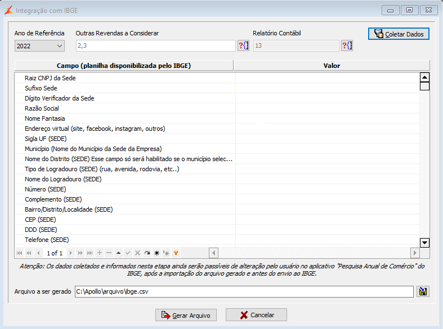Click the Cancelar button

256,315
